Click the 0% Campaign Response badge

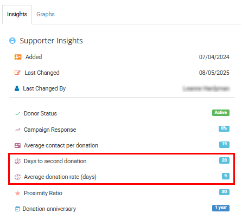point(224,128)
